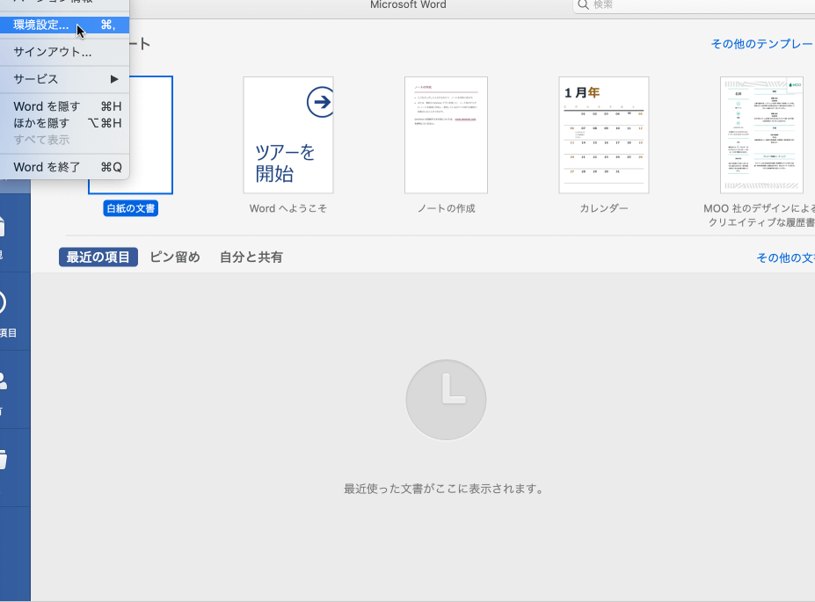Image resolution: width=815 pixels, height=602 pixels.
Task: Expand the サービス submenu
Action: point(64,79)
